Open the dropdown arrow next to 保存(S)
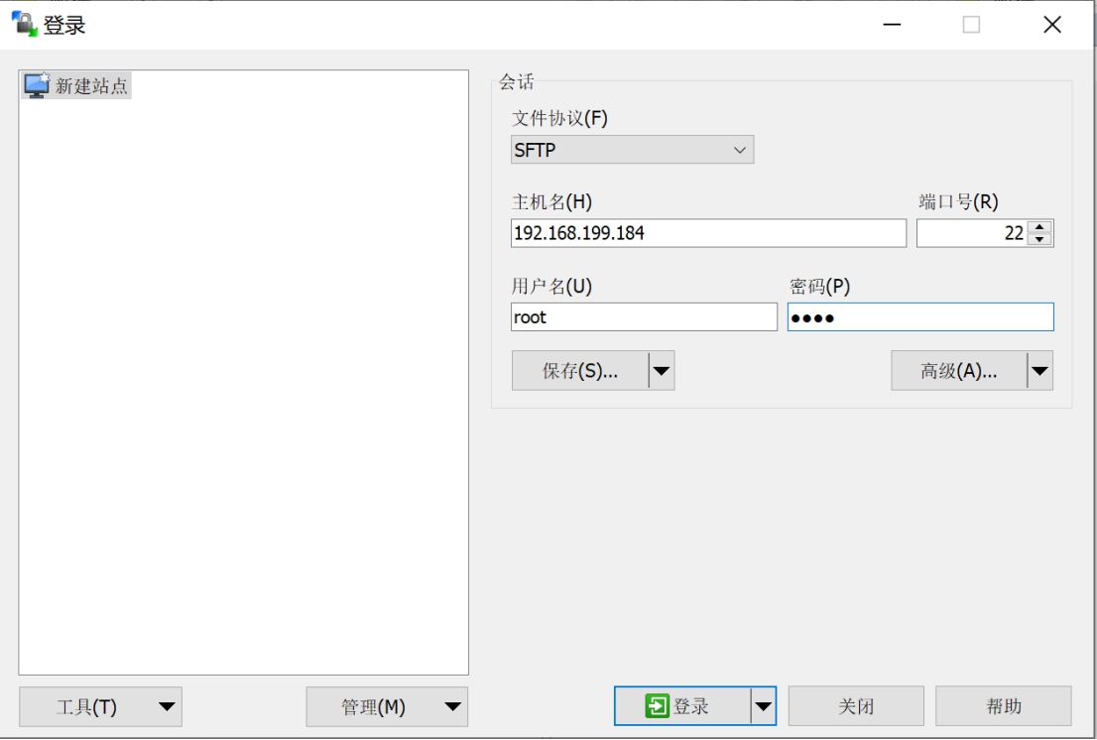 pos(661,370)
